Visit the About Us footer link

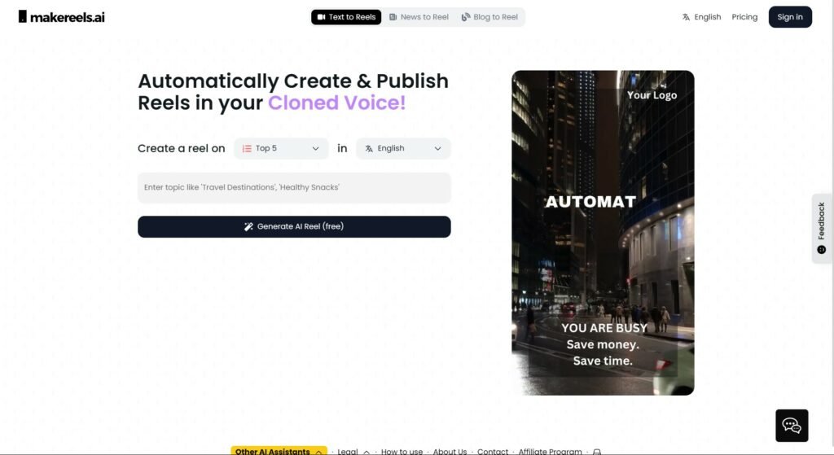450,451
